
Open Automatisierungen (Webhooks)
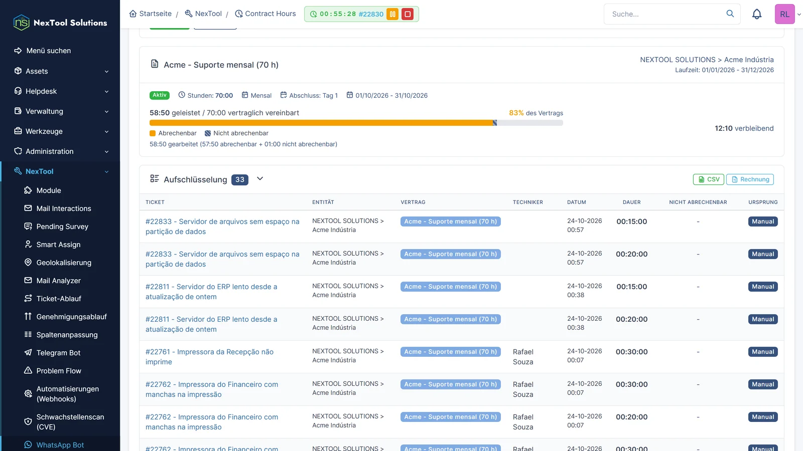[x=67, y=394]
